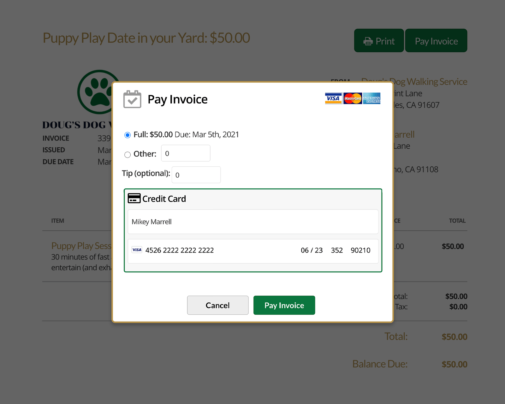
Task: Click the printer icon on Print button
Action: (x=368, y=41)
